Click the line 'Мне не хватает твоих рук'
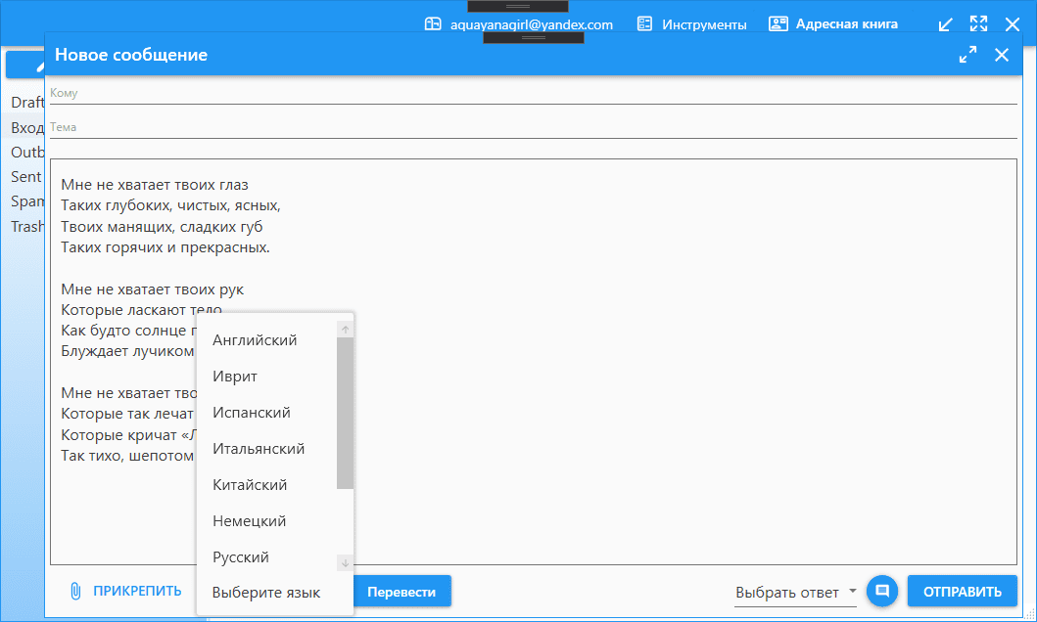 point(152,289)
